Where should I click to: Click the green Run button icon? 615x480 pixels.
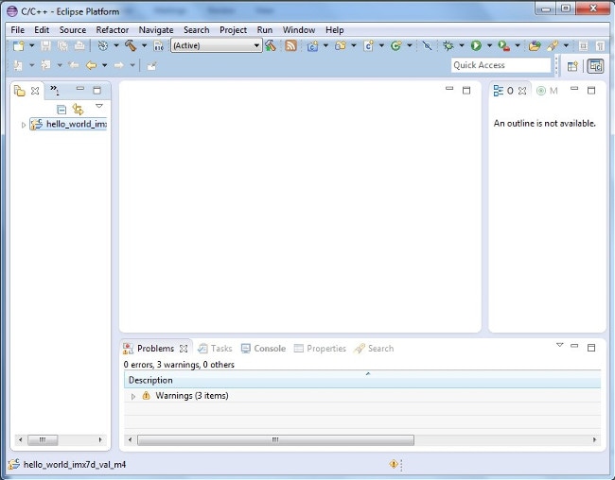(476, 45)
